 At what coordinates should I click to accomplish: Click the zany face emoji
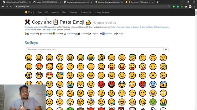pos(143,67)
